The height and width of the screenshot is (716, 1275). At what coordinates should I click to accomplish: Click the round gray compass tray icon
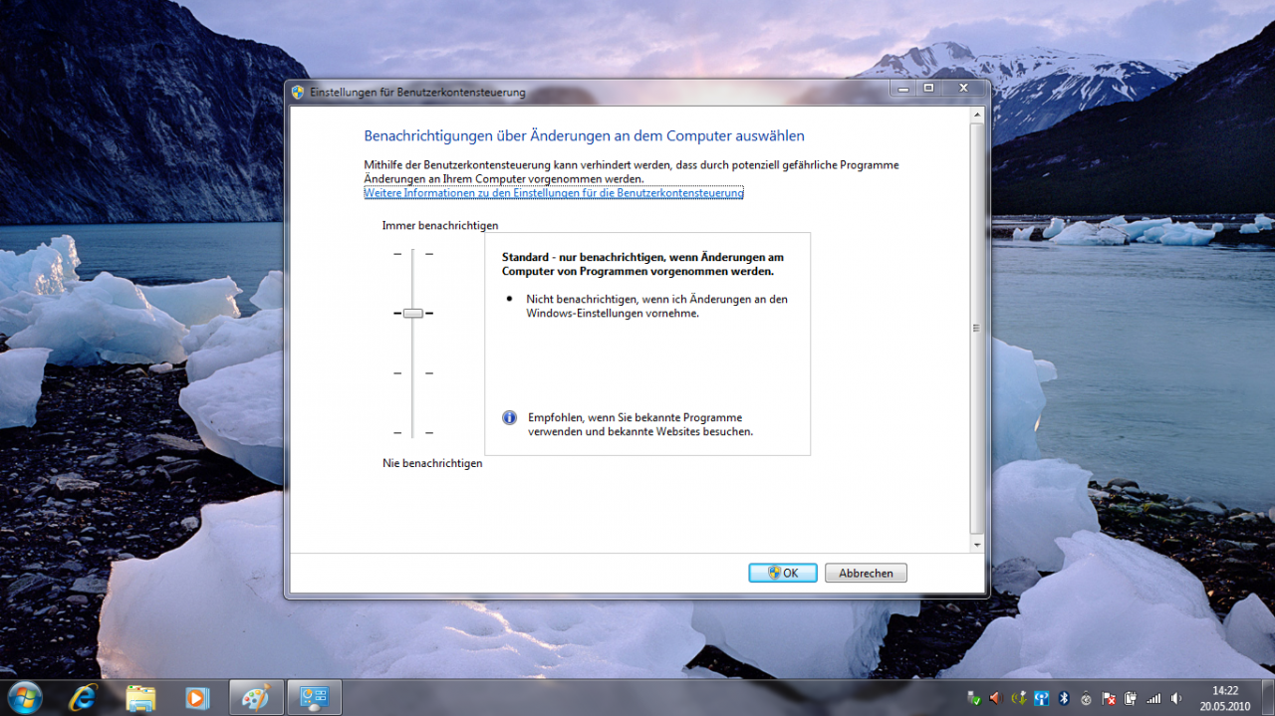pos(1086,699)
